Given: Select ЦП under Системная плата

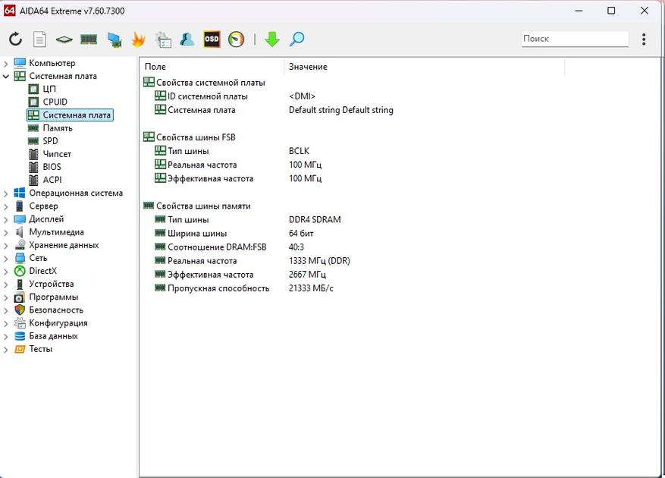Looking at the screenshot, I should click(49, 89).
